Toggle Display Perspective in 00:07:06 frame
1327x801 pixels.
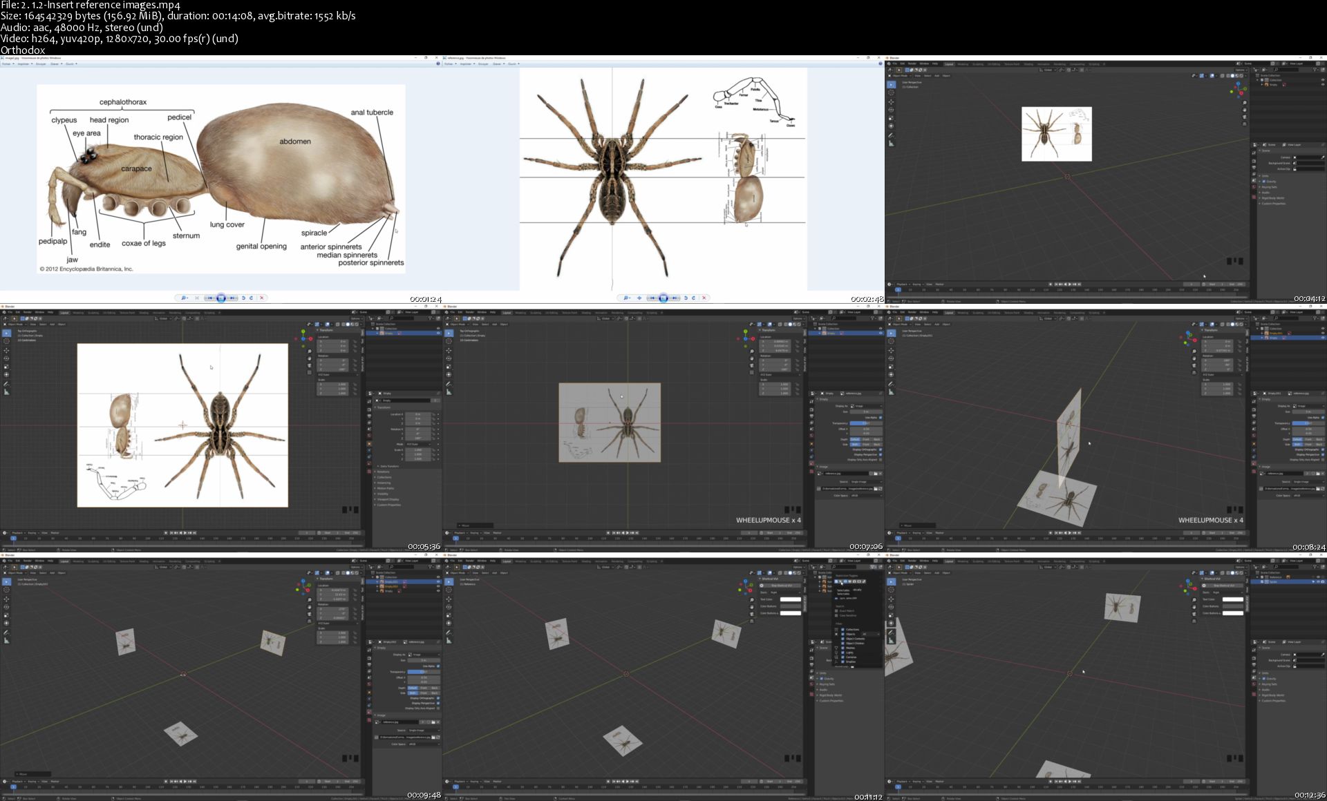pyautogui.click(x=881, y=454)
